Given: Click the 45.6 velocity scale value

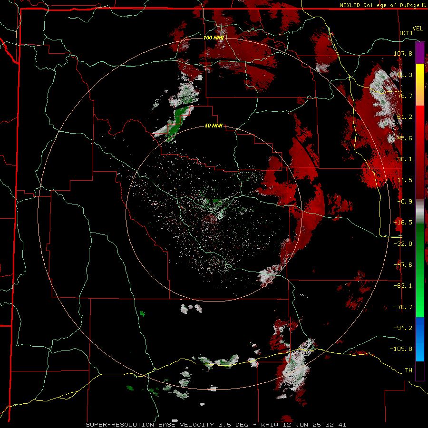Looking at the screenshot, I should tap(405, 138).
